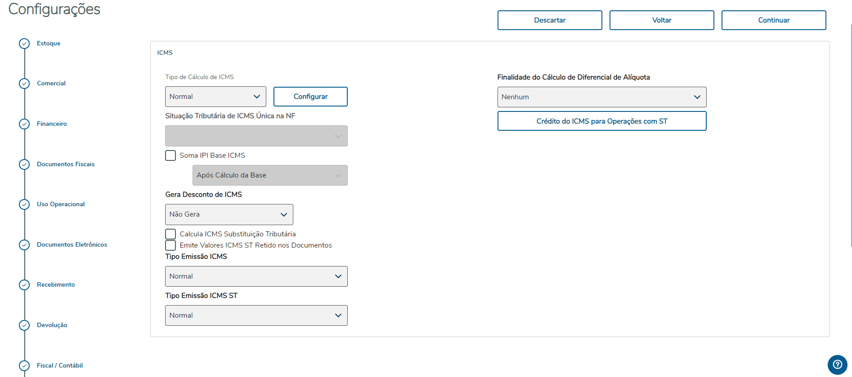The height and width of the screenshot is (377, 852).
Task: Expand the Gera Desconto de ICMS dropdown
Action: pos(229,214)
